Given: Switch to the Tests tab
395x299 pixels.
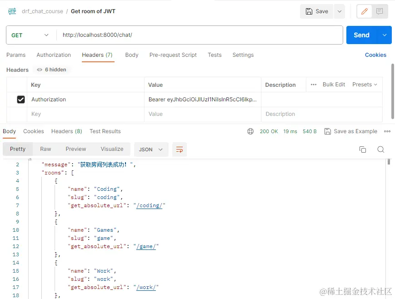Looking at the screenshot, I should pyautogui.click(x=215, y=55).
